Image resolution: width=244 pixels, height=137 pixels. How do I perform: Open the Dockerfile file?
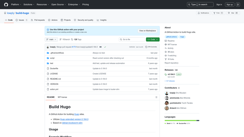click(54, 68)
